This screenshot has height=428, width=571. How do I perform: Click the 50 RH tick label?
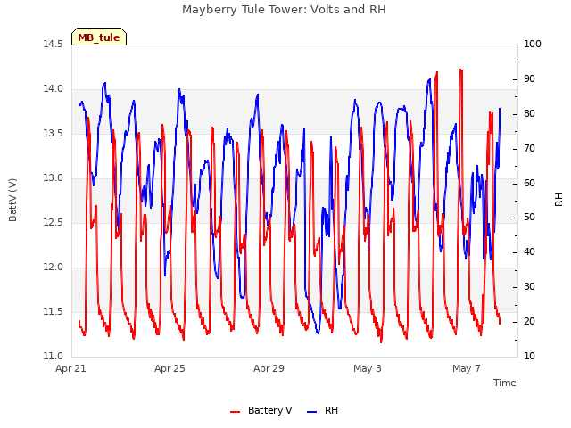529,218
